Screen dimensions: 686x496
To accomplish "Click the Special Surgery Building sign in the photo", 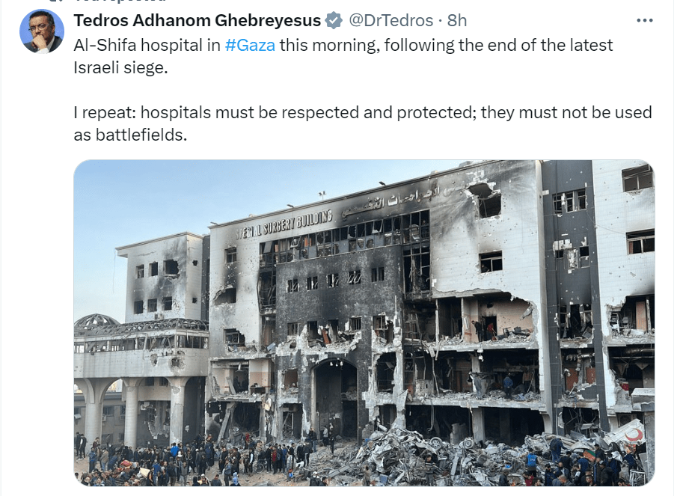I will (284, 224).
